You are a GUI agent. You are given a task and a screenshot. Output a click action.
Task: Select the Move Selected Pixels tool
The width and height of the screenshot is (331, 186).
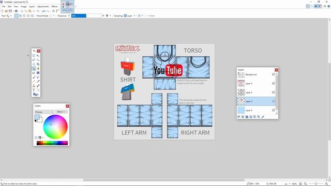(38, 55)
